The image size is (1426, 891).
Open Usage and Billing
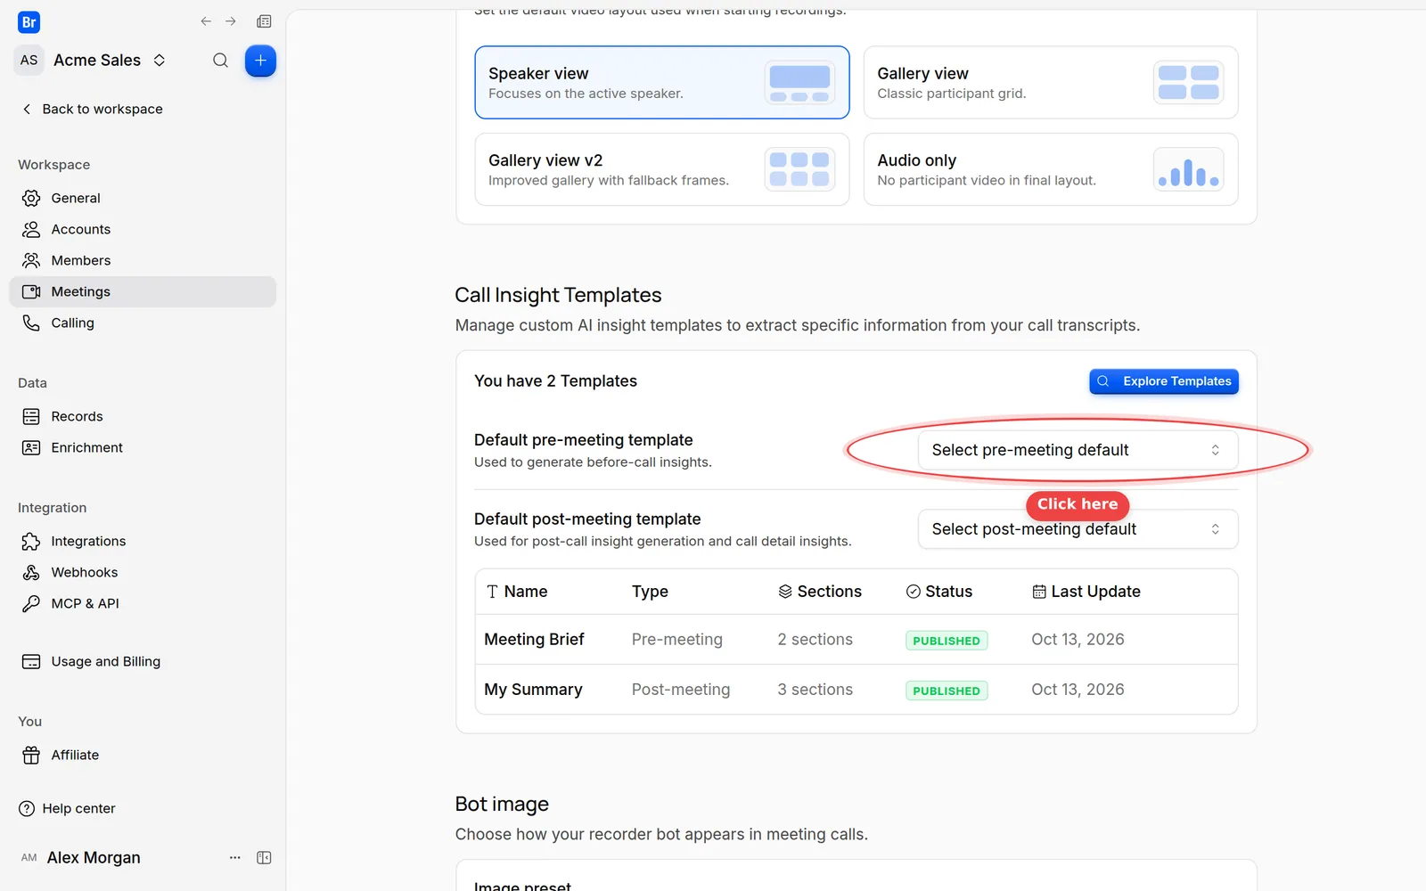143,661
